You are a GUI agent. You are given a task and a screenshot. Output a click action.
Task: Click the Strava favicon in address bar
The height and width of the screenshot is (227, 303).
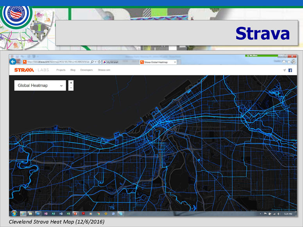coord(25,62)
